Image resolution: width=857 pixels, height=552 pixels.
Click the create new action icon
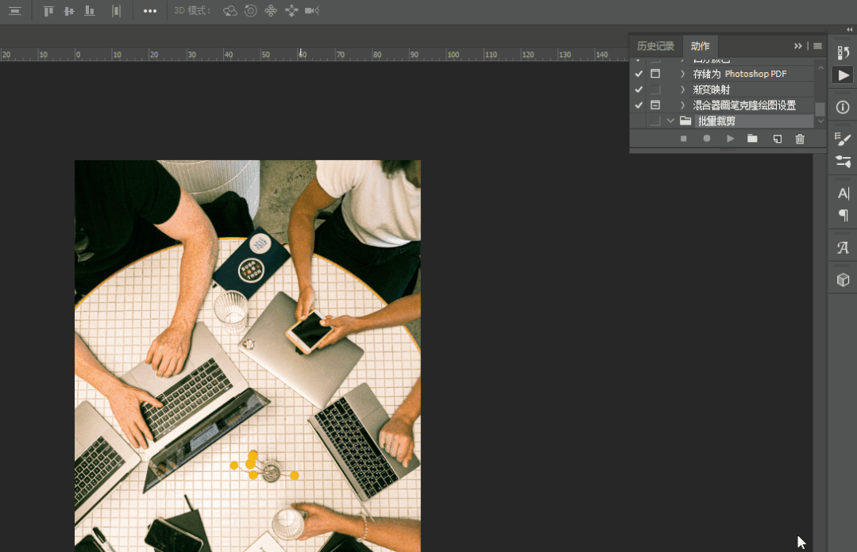[x=777, y=139]
